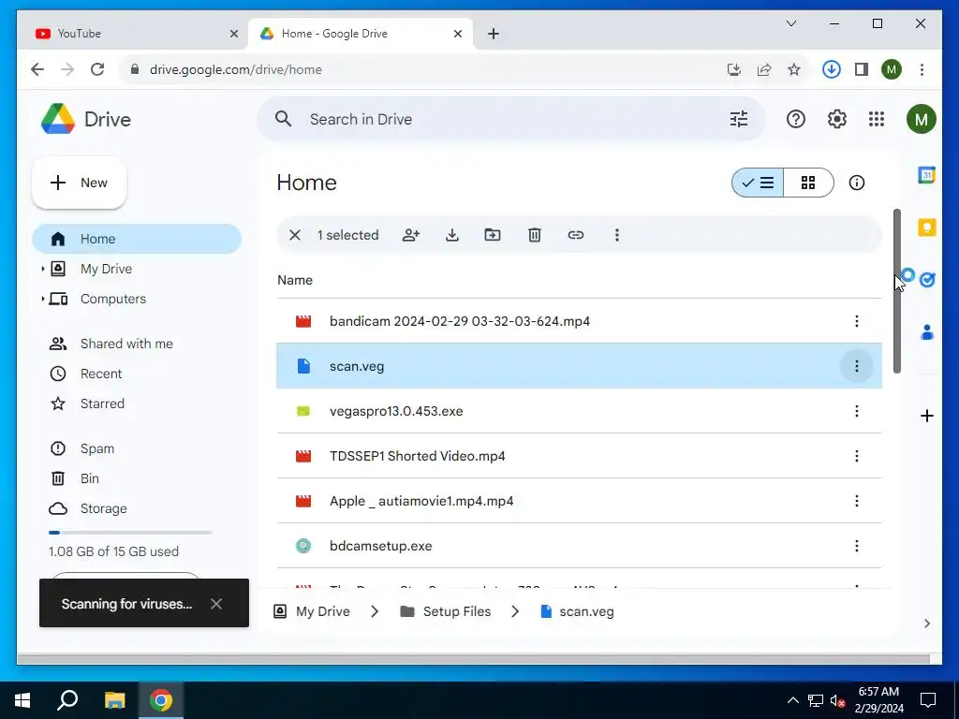Image resolution: width=959 pixels, height=719 pixels.
Task: Open the Google account avatar in Drive
Action: click(x=922, y=119)
